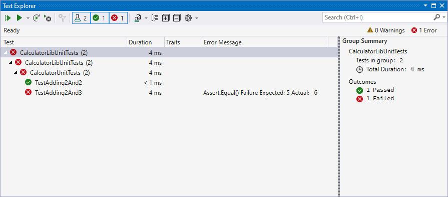This screenshot has width=448, height=197.
Task: Click the splitter between test list and summary
Action: tap(339, 116)
